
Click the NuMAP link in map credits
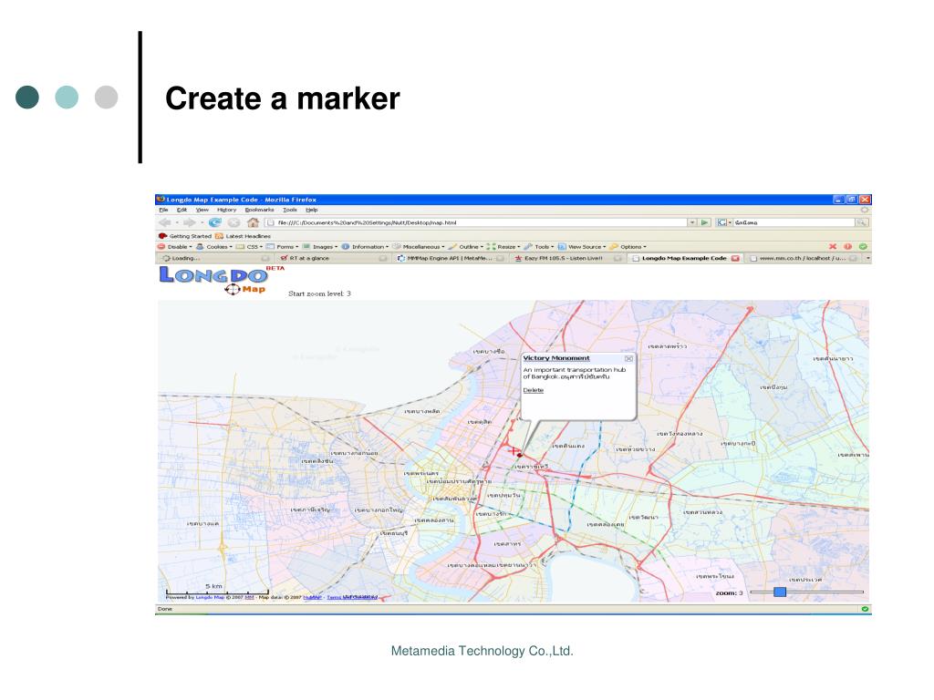(x=313, y=597)
